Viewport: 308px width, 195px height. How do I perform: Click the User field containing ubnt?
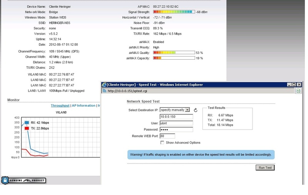tap(176, 123)
